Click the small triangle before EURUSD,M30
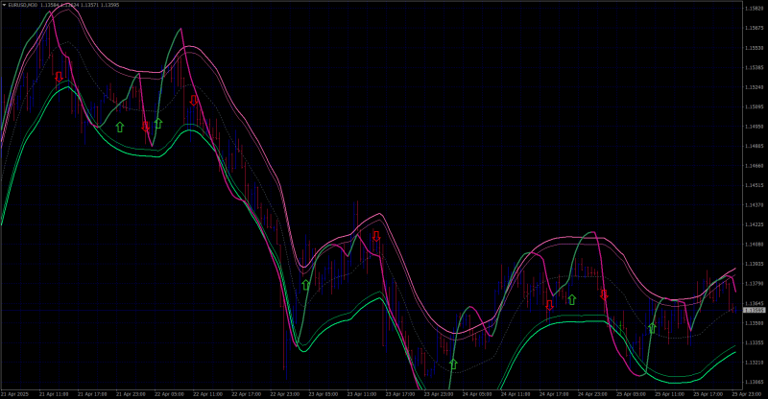768x399 pixels. click(x=4, y=5)
